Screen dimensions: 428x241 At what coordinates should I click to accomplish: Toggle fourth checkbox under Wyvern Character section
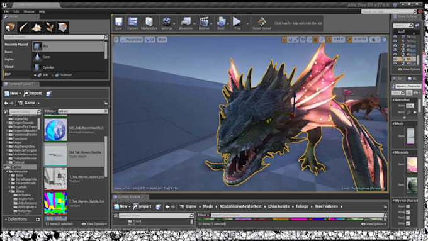click(x=408, y=223)
